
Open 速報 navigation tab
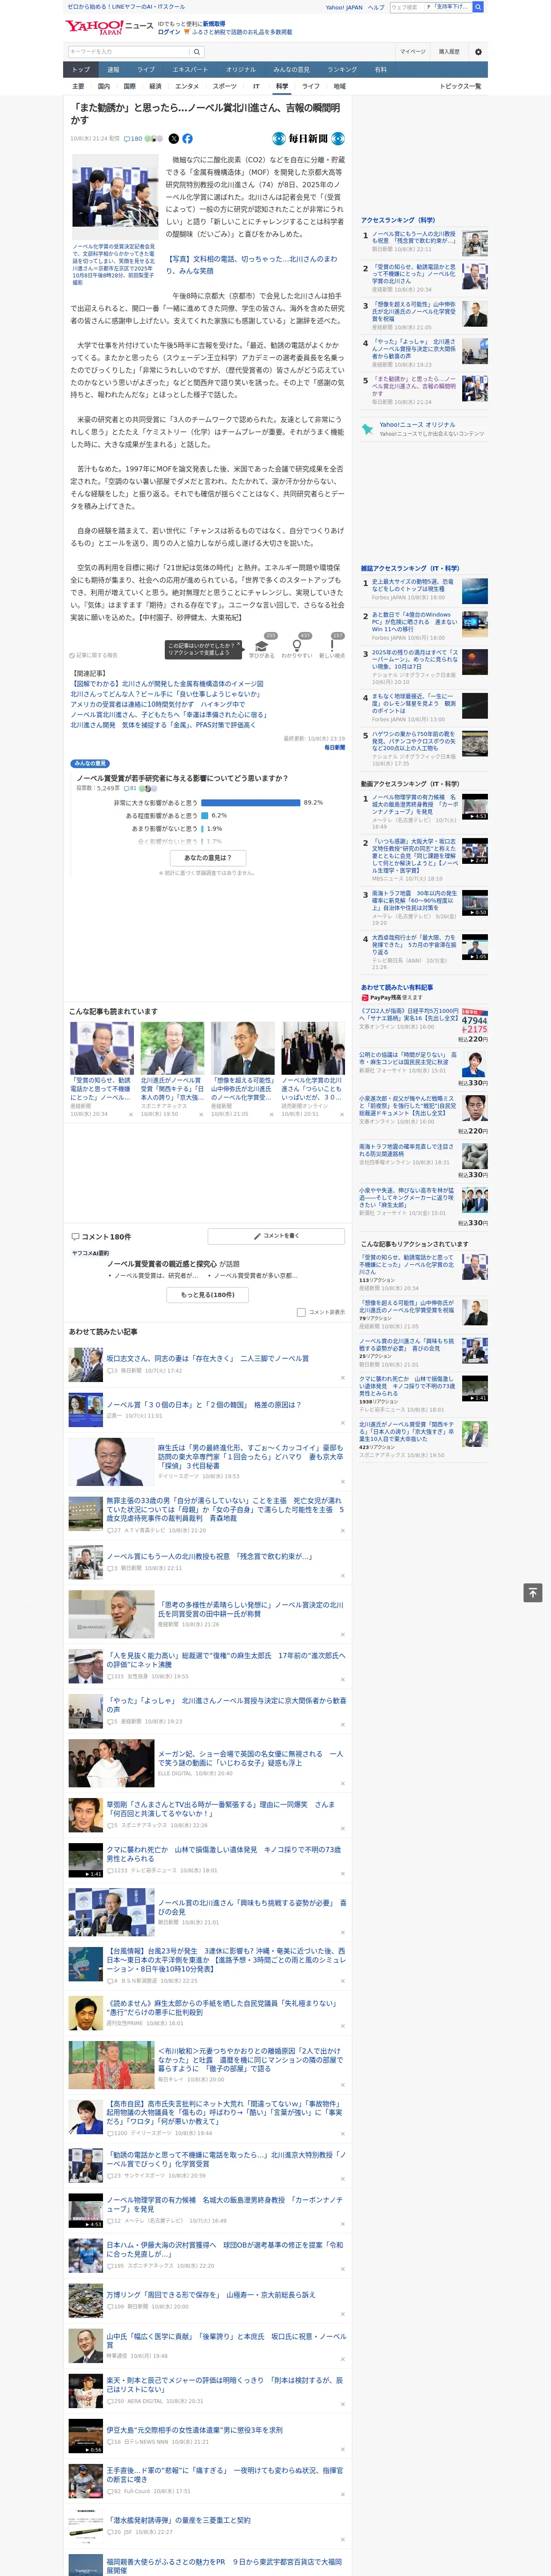[113, 70]
